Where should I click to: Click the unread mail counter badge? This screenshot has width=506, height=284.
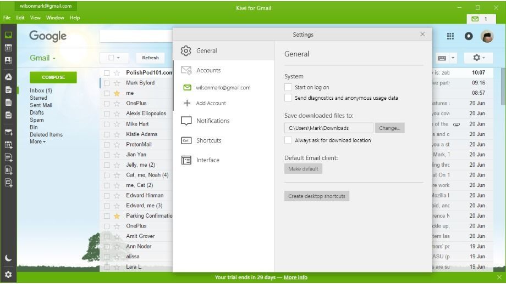tap(481, 19)
